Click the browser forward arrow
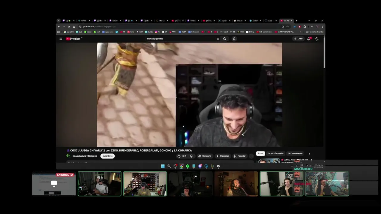The height and width of the screenshot is (214, 381). [64, 26]
